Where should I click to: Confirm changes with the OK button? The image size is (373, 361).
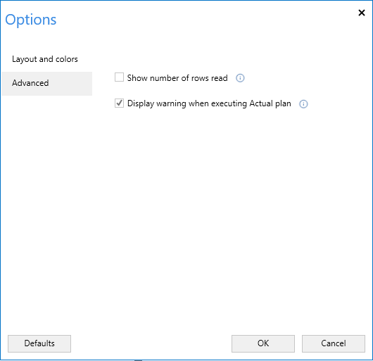(x=263, y=343)
